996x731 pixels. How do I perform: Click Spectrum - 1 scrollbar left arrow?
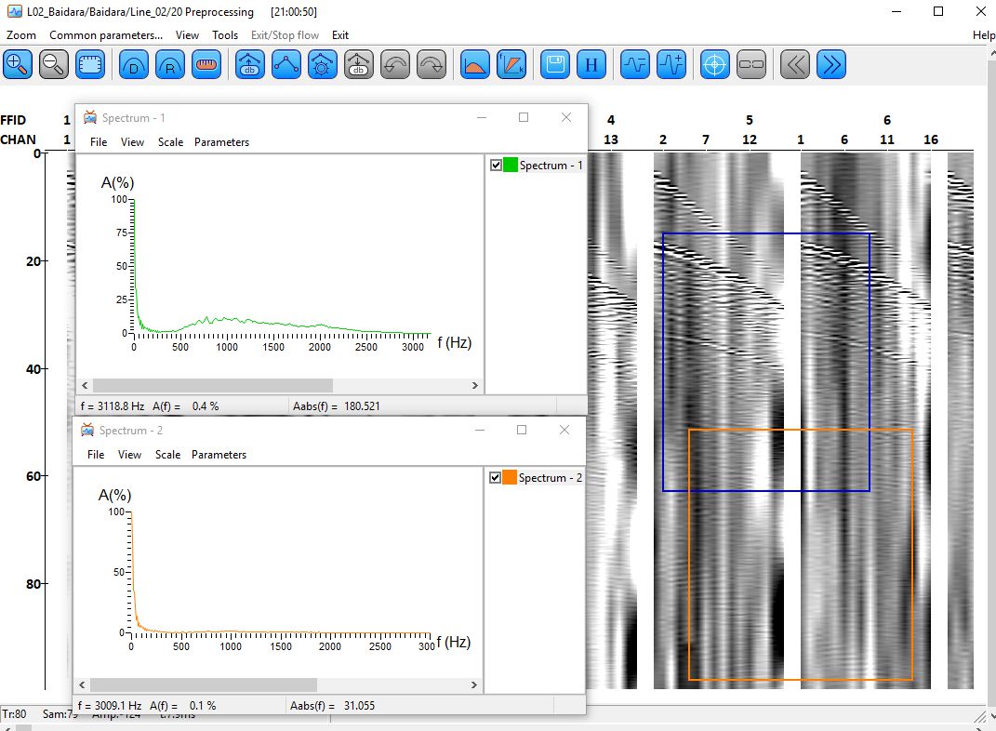86,386
